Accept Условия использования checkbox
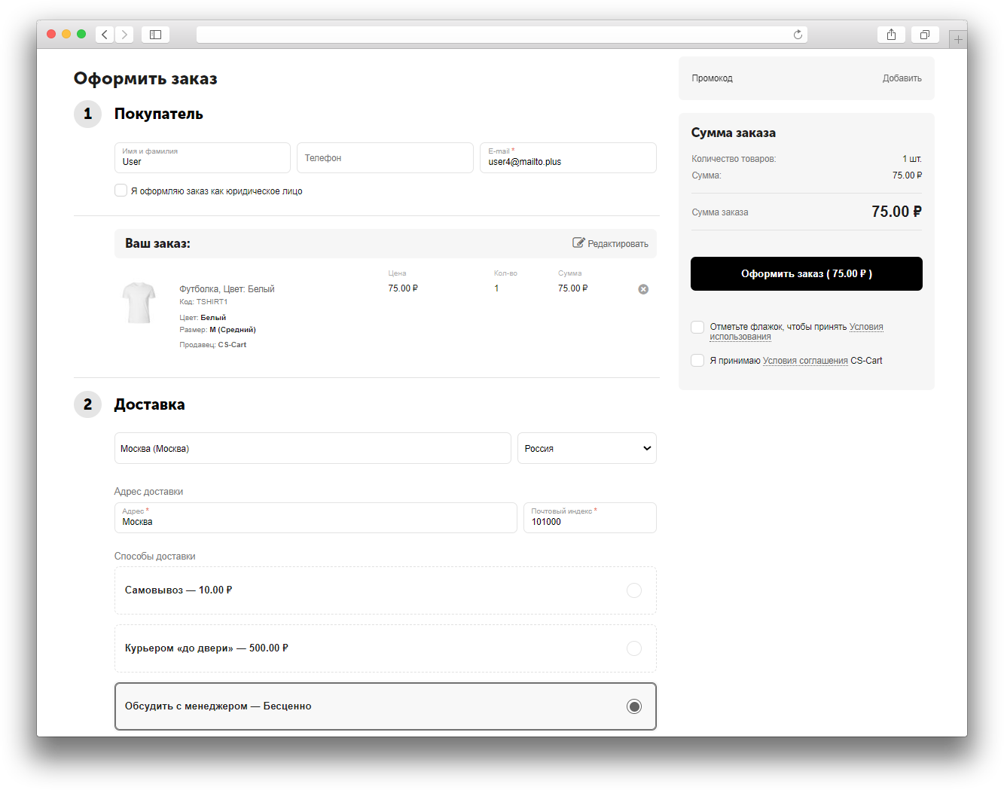This screenshot has height=790, width=1004. (697, 327)
